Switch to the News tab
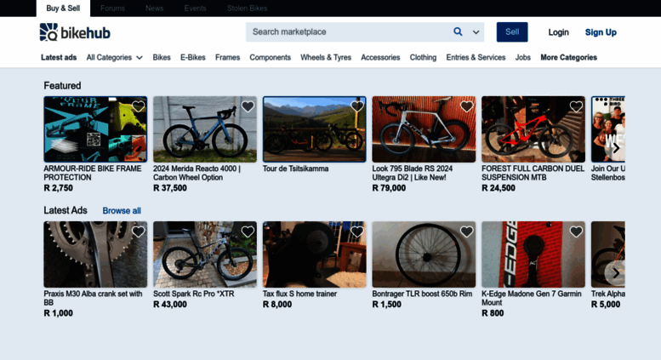This screenshot has width=661, height=360. (154, 8)
